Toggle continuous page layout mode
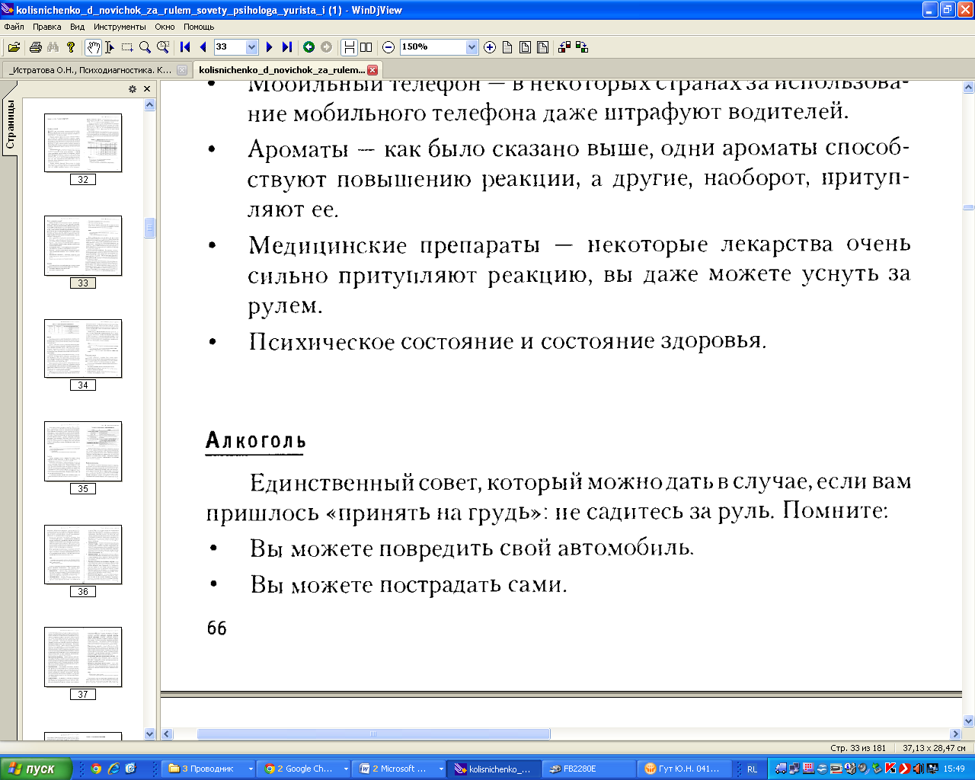The height and width of the screenshot is (780, 975). [x=349, y=47]
